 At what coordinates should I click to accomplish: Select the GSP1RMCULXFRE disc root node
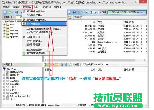[x=14, y=21]
